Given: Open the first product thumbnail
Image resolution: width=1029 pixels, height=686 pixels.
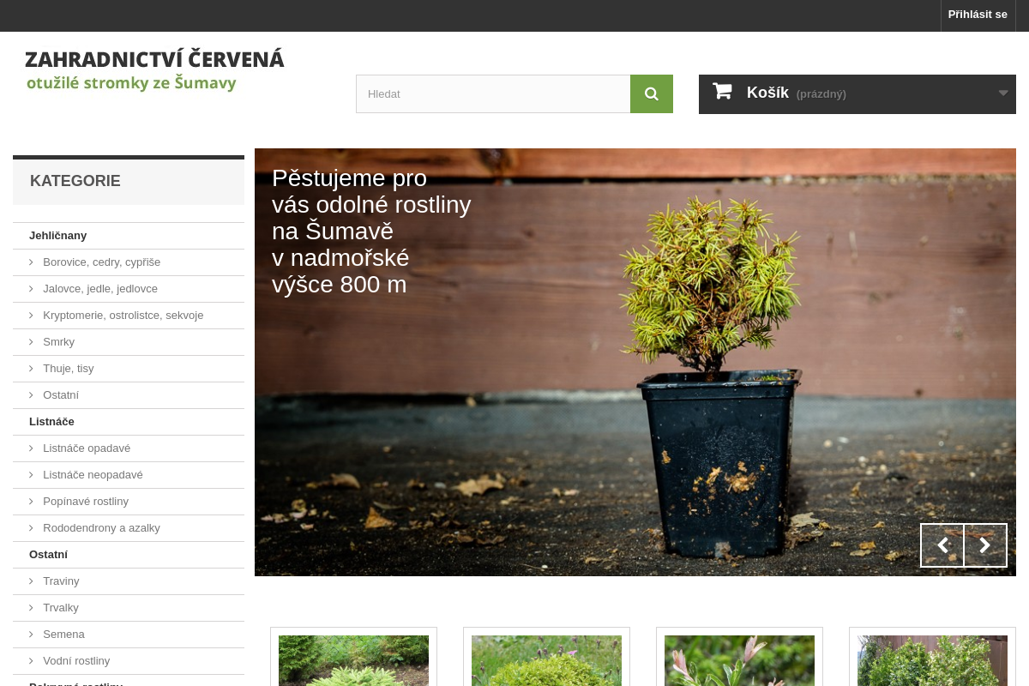Looking at the screenshot, I should 353,660.
